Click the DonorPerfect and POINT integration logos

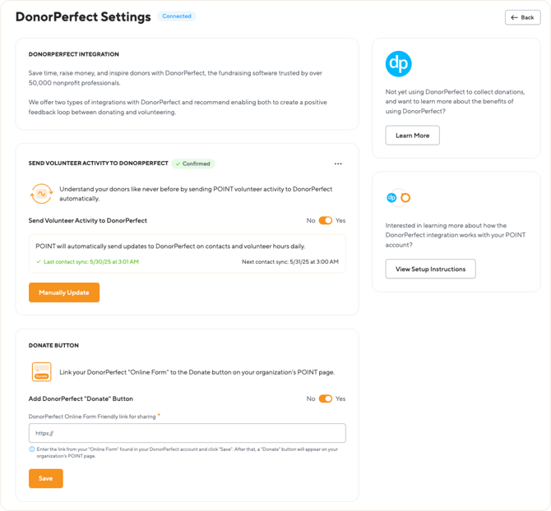tap(398, 198)
